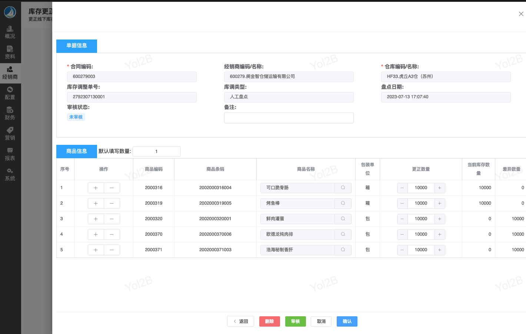Open the 系统 system settings icon
526x334 pixels.
tap(10, 174)
